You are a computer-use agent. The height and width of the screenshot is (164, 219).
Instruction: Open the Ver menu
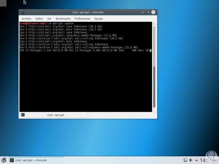(x=49, y=19)
